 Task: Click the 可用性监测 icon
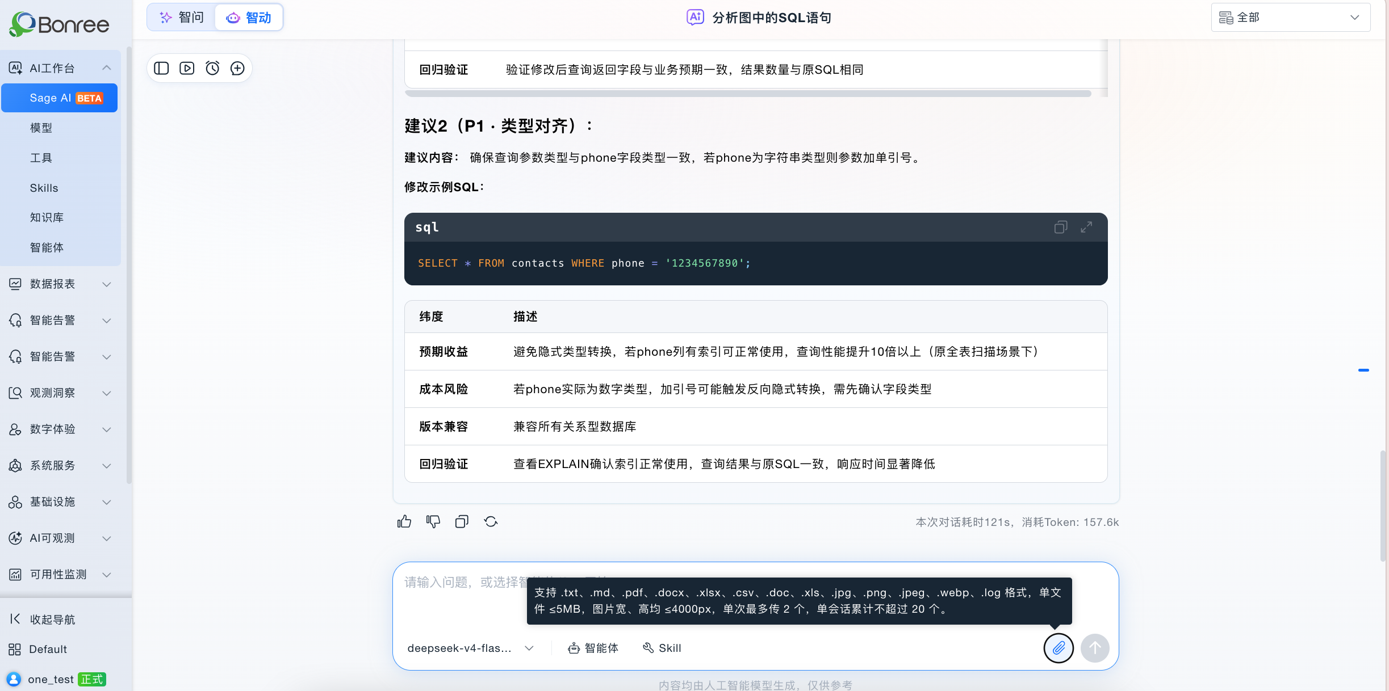pyautogui.click(x=15, y=574)
